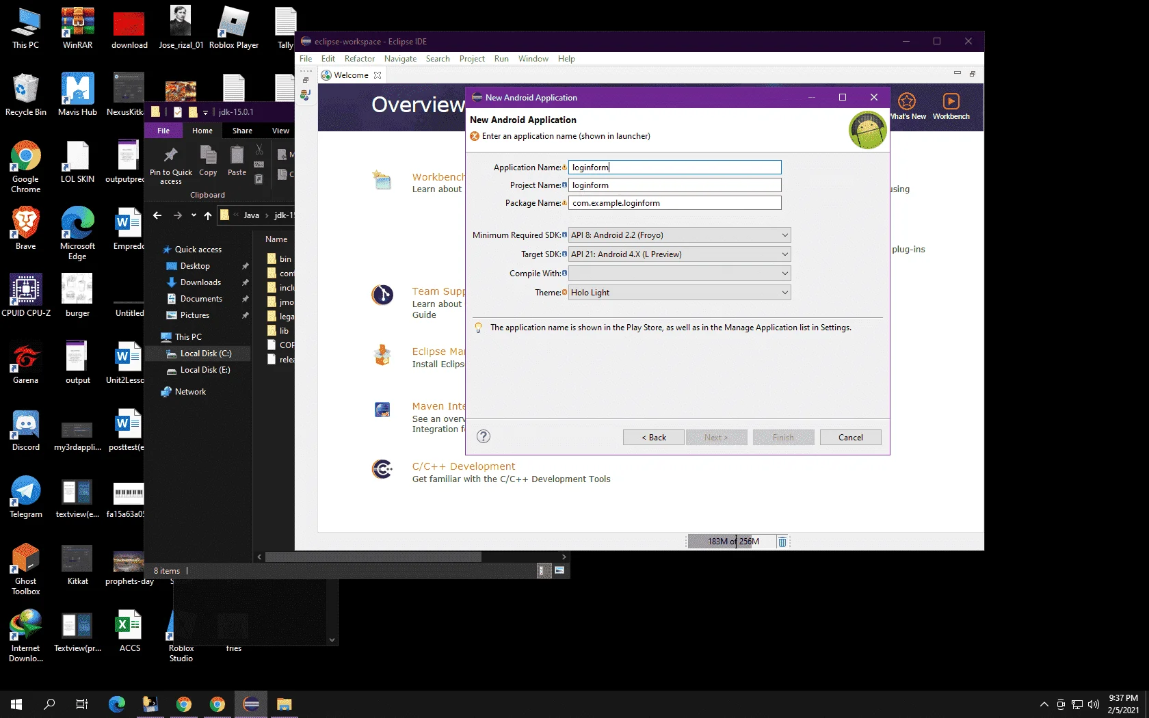Click the Cancel button in the dialog

tap(850, 437)
